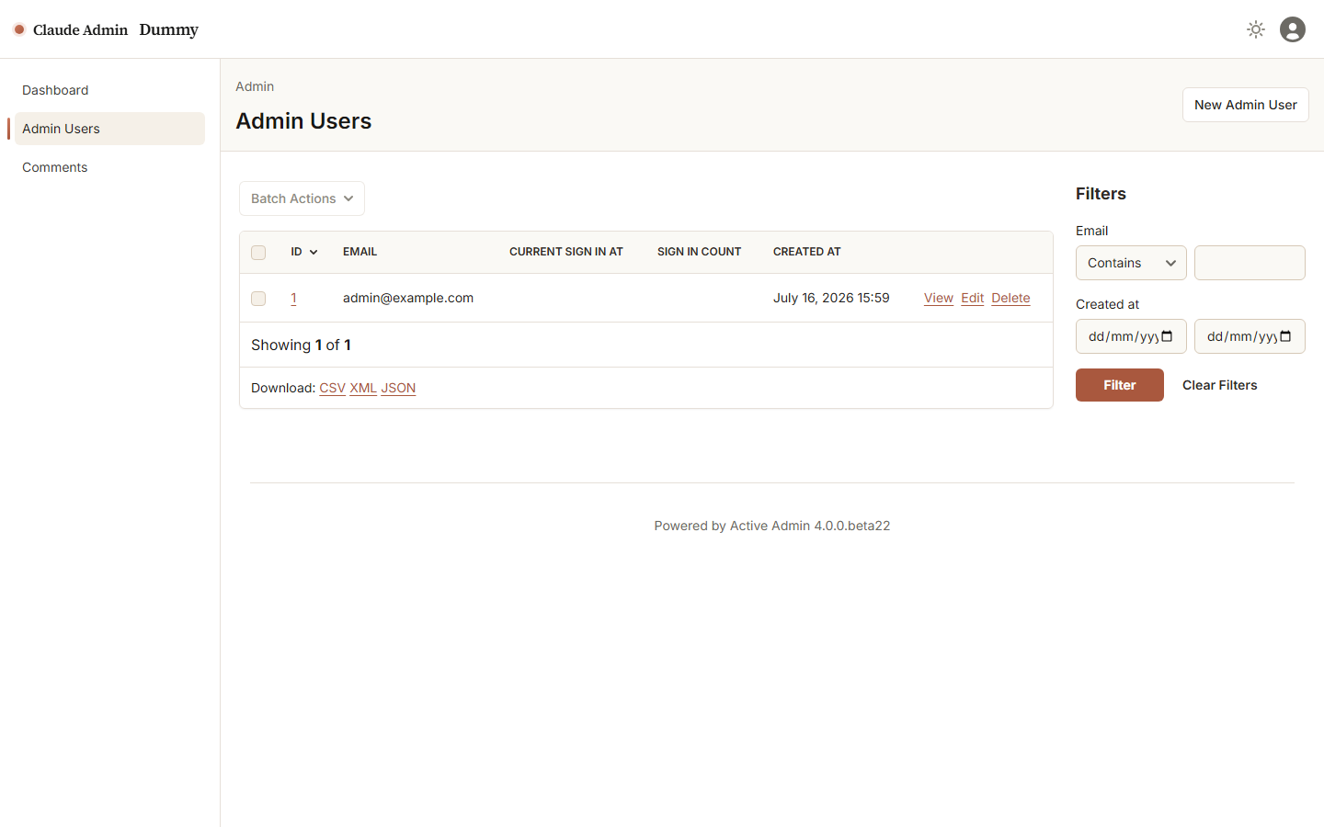View the admin@example.com user record

tap(939, 298)
